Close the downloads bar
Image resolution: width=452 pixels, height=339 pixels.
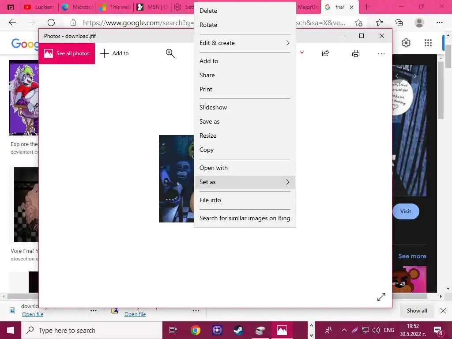pyautogui.click(x=443, y=310)
